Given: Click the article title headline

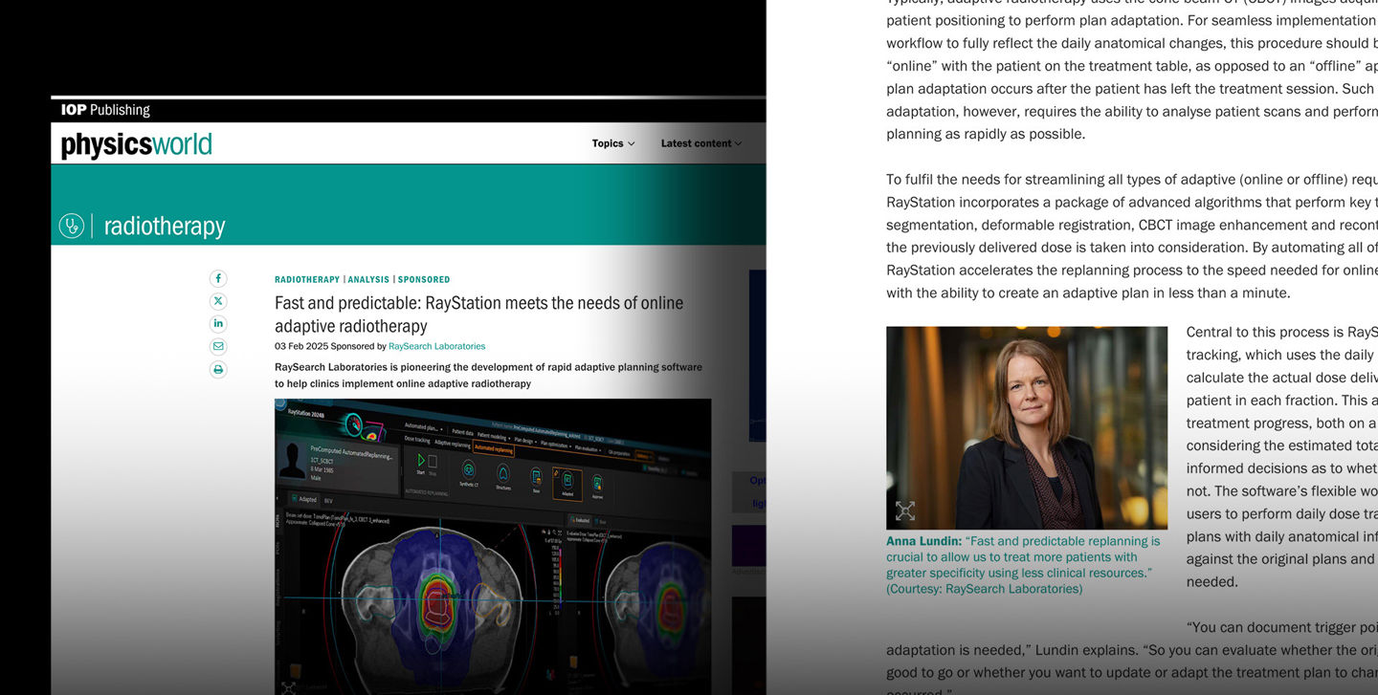Looking at the screenshot, I should 478,314.
